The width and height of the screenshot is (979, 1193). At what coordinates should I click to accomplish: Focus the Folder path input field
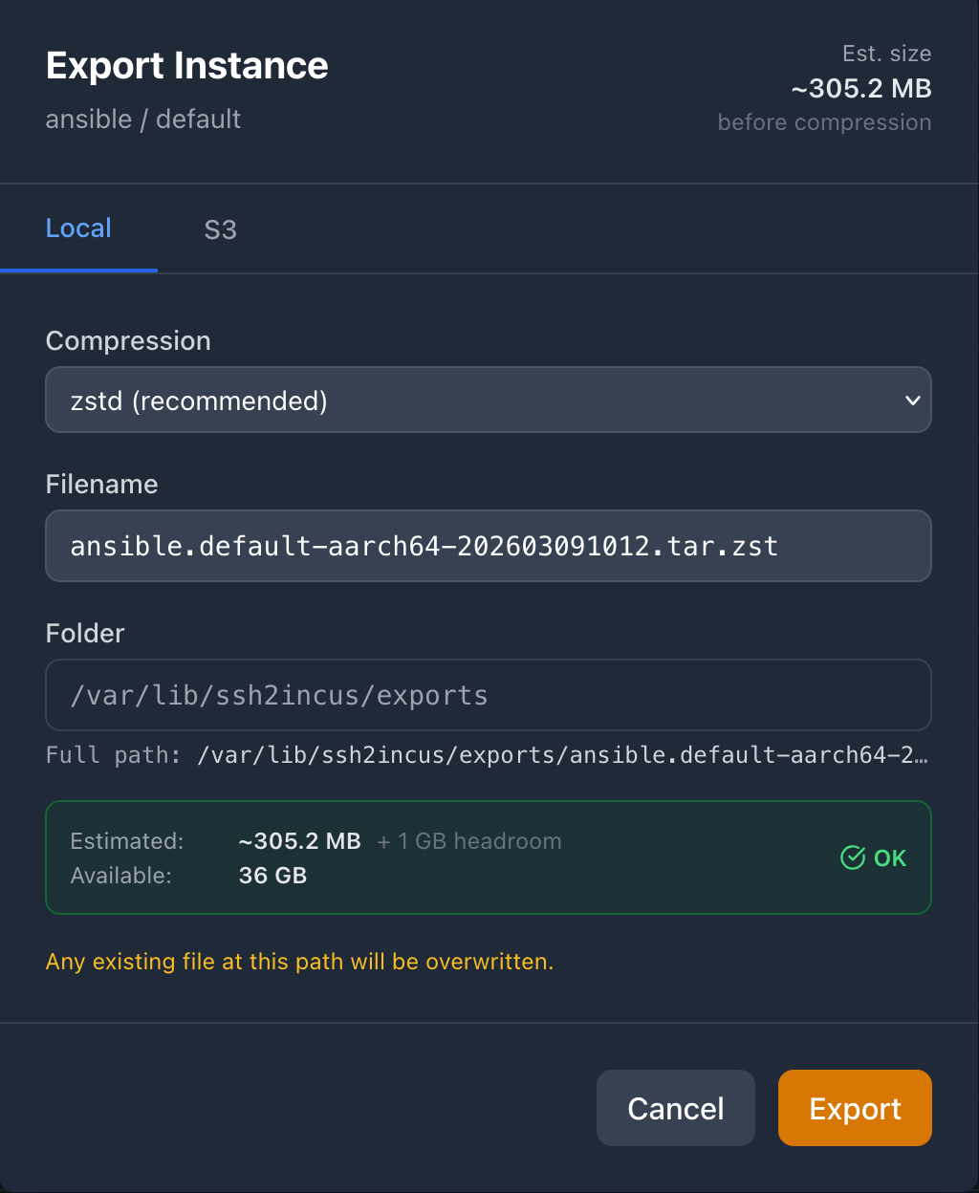click(488, 695)
